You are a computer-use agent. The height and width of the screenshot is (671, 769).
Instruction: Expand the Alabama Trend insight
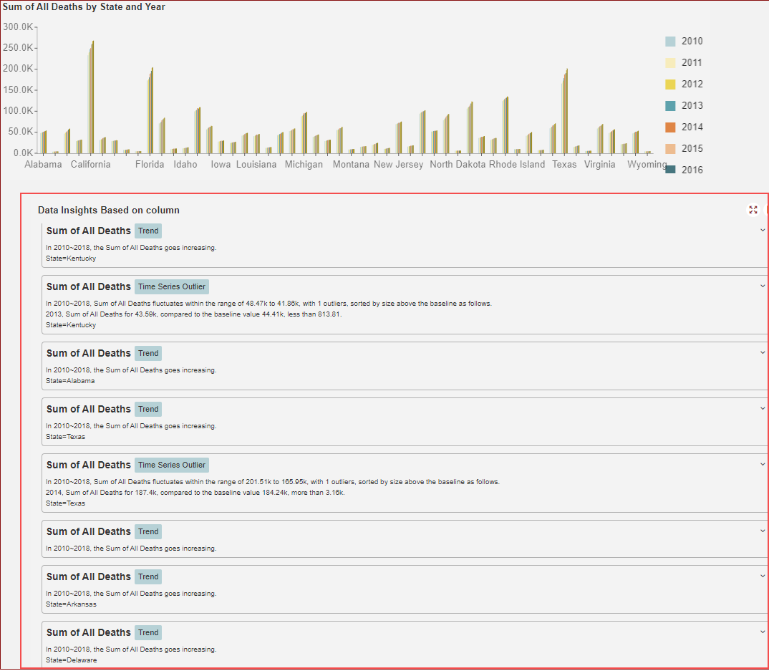[762, 352]
